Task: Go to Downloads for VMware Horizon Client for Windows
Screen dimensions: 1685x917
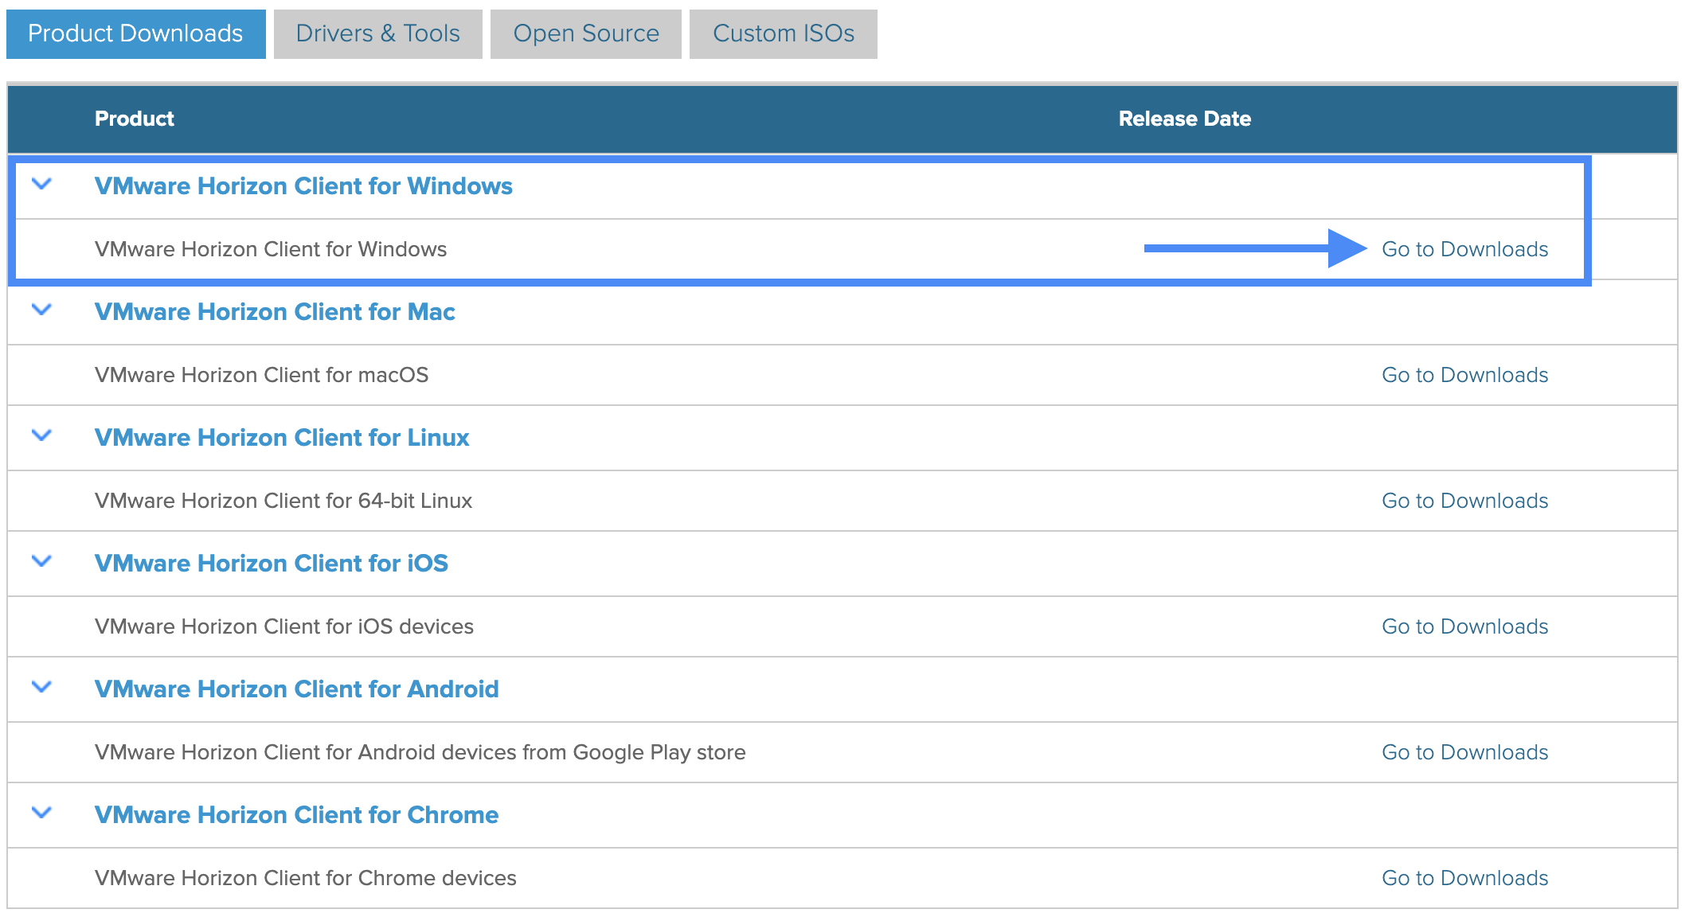Action: tap(1464, 248)
